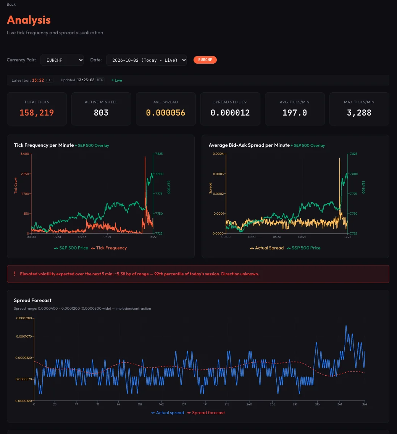Click the Analysis page heading
This screenshot has width=397, height=434.
click(29, 20)
